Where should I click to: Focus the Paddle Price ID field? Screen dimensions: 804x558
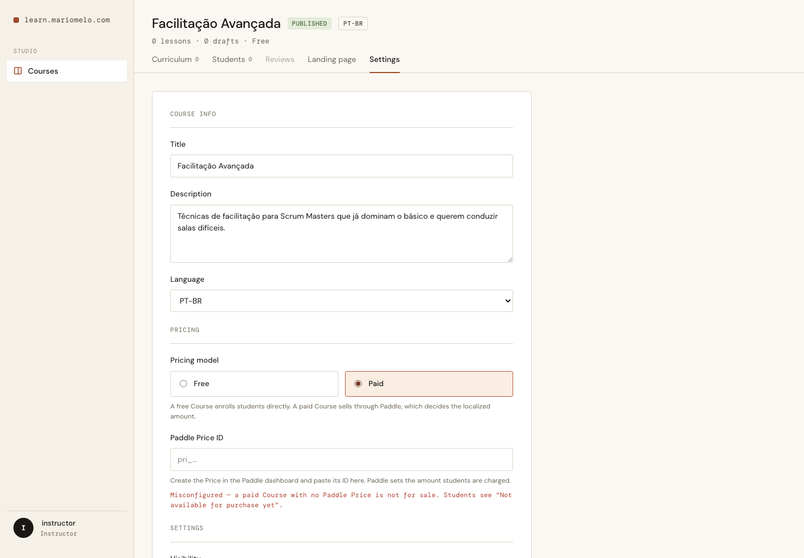point(342,460)
